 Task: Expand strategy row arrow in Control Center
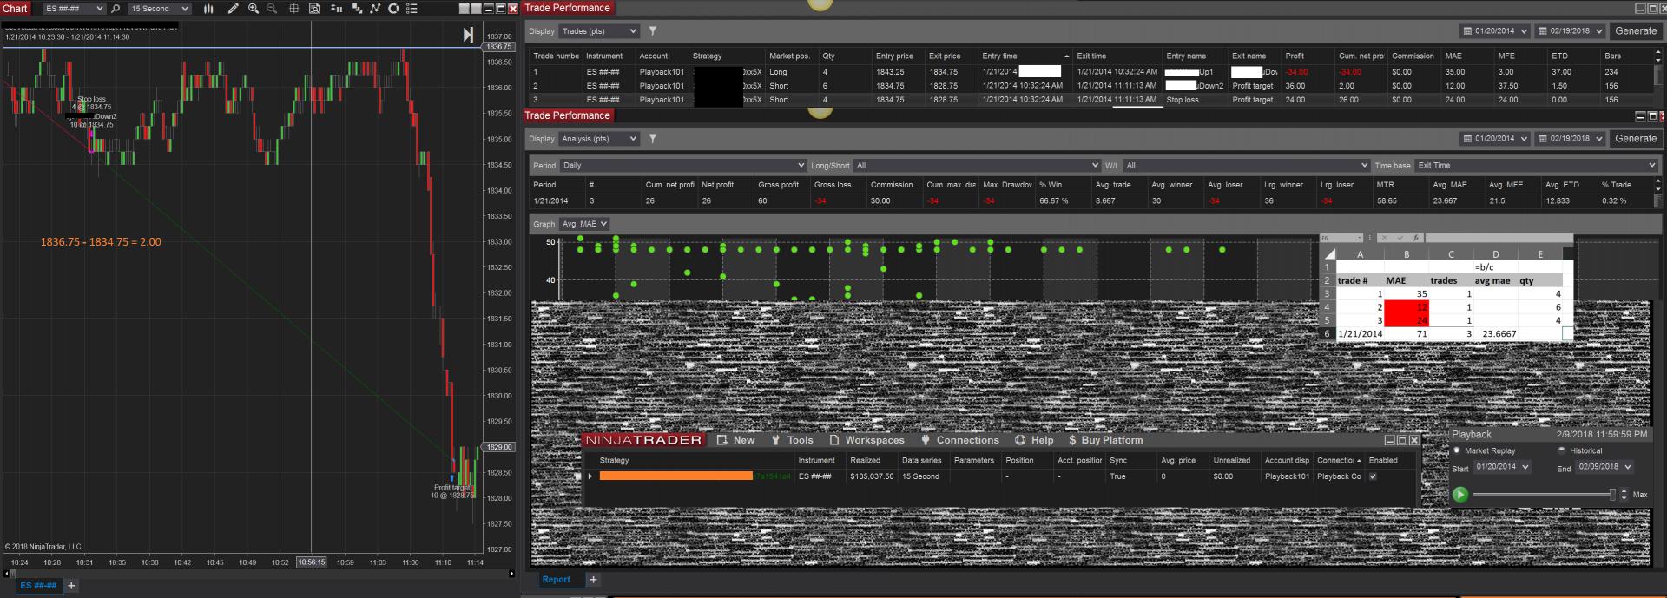[x=590, y=476]
